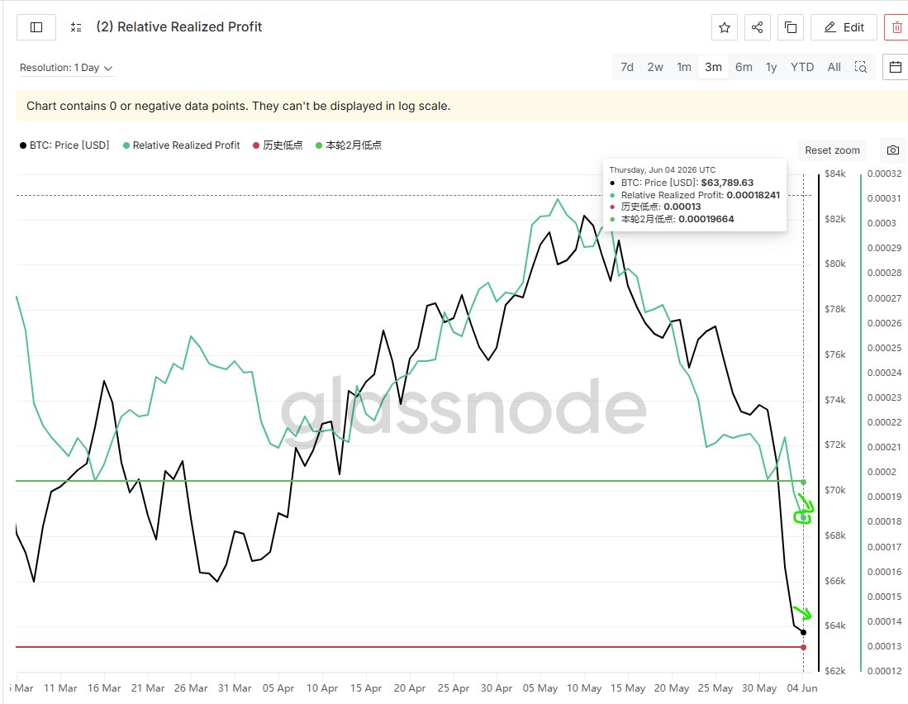Select the 1y time range
This screenshot has height=704, width=908.
click(771, 67)
